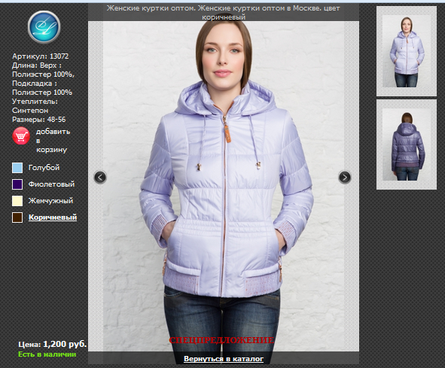This screenshot has width=445, height=368.
Task: Open front-view jacket thumbnail
Action: (x=407, y=51)
